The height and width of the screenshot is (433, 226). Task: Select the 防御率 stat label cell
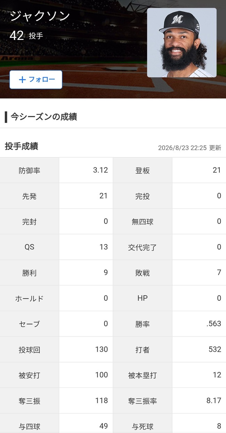[x=30, y=170]
